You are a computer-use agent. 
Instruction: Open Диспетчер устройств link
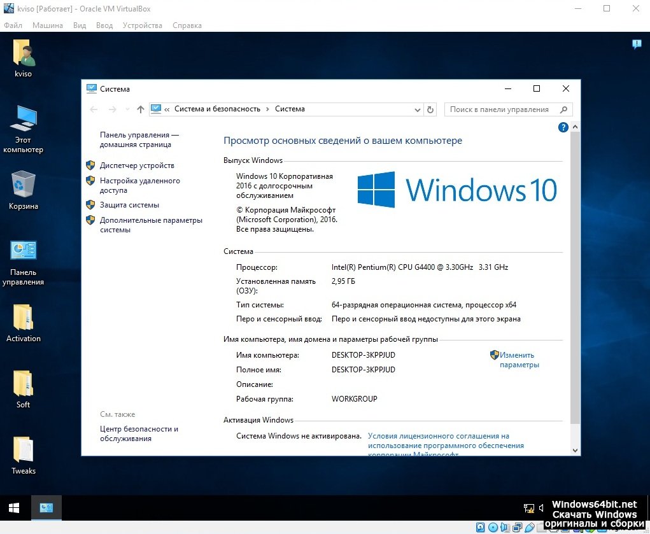137,165
